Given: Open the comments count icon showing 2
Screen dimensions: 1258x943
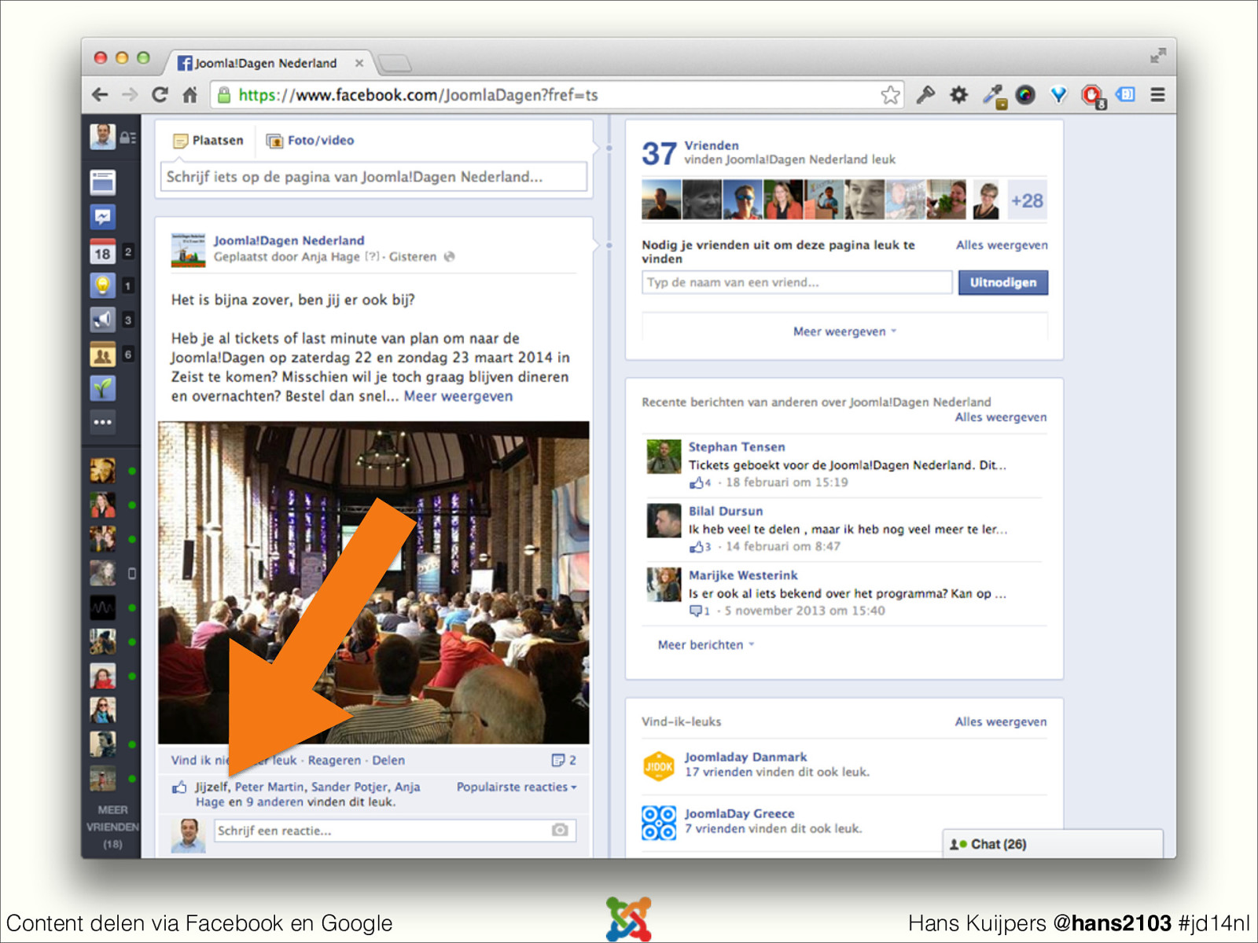Looking at the screenshot, I should point(564,760).
